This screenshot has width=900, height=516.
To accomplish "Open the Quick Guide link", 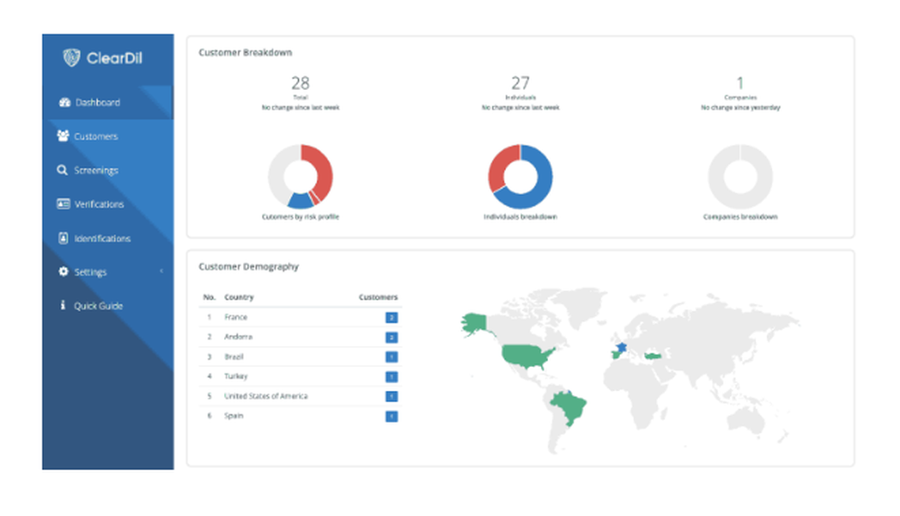I will tap(108, 306).
